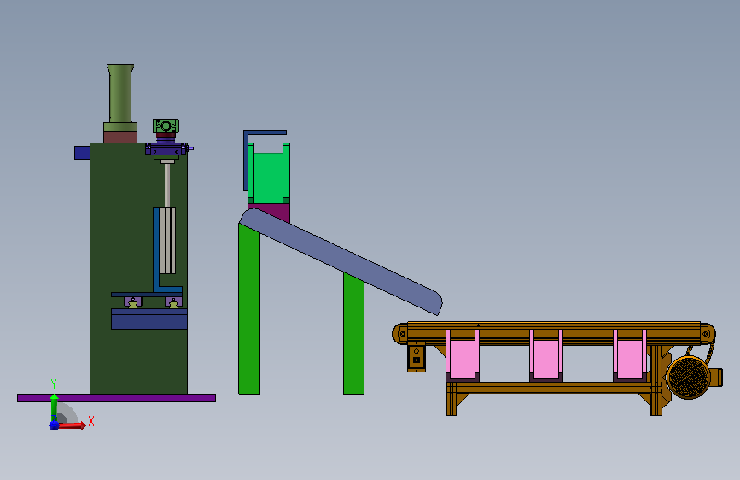Select the maroon flange under the chimney
This screenshot has height=480, width=740.
(x=120, y=137)
